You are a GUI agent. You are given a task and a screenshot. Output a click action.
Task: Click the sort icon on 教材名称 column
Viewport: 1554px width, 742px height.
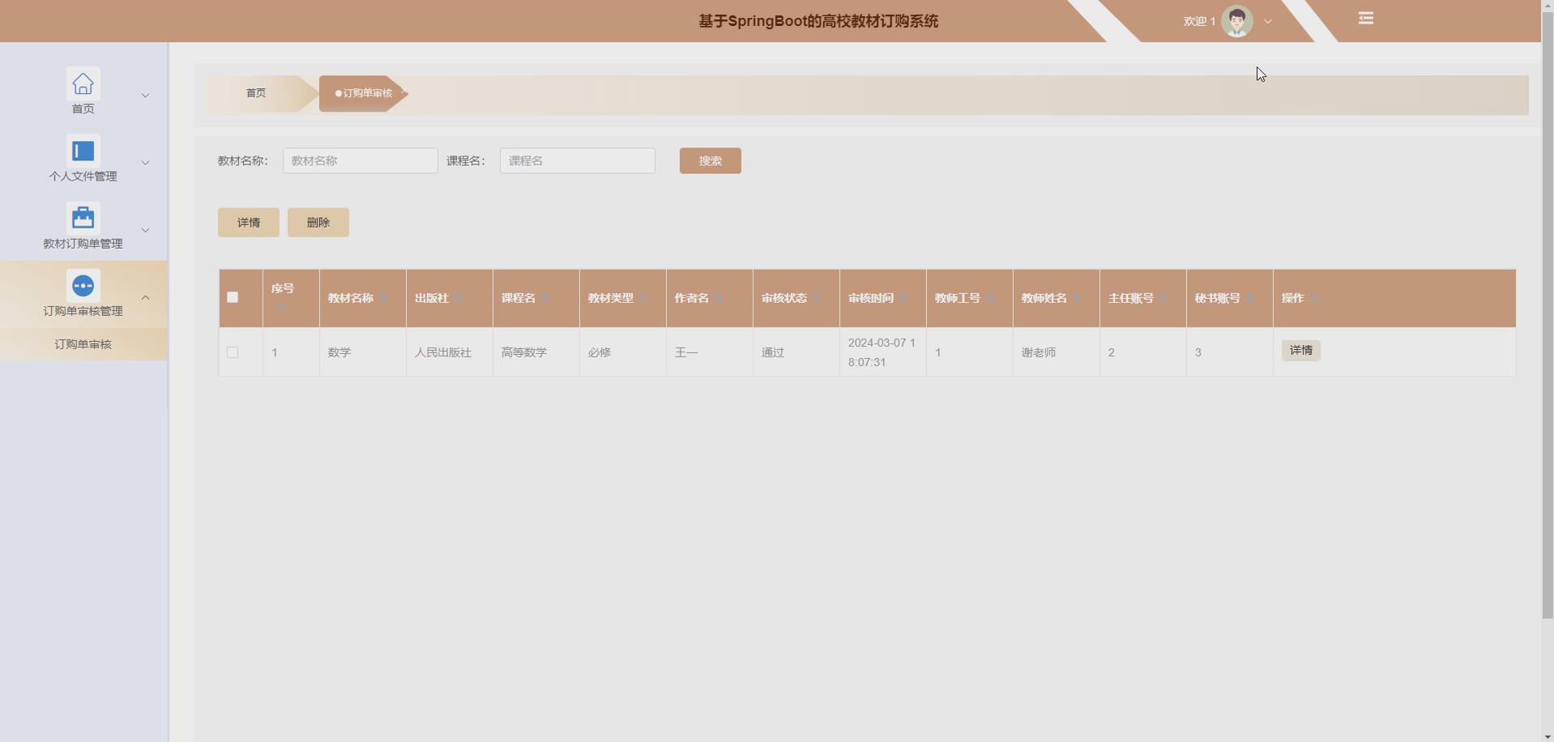[x=382, y=298]
